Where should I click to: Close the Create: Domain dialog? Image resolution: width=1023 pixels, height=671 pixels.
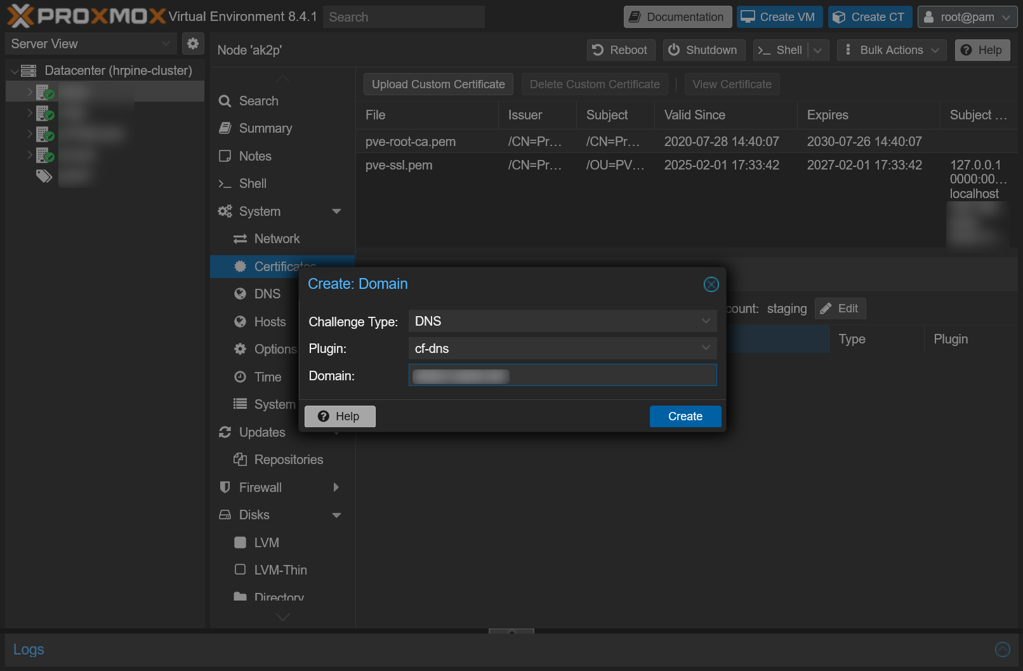pos(711,284)
